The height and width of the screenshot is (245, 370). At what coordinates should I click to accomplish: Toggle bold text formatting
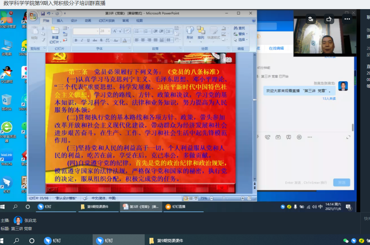point(76,40)
